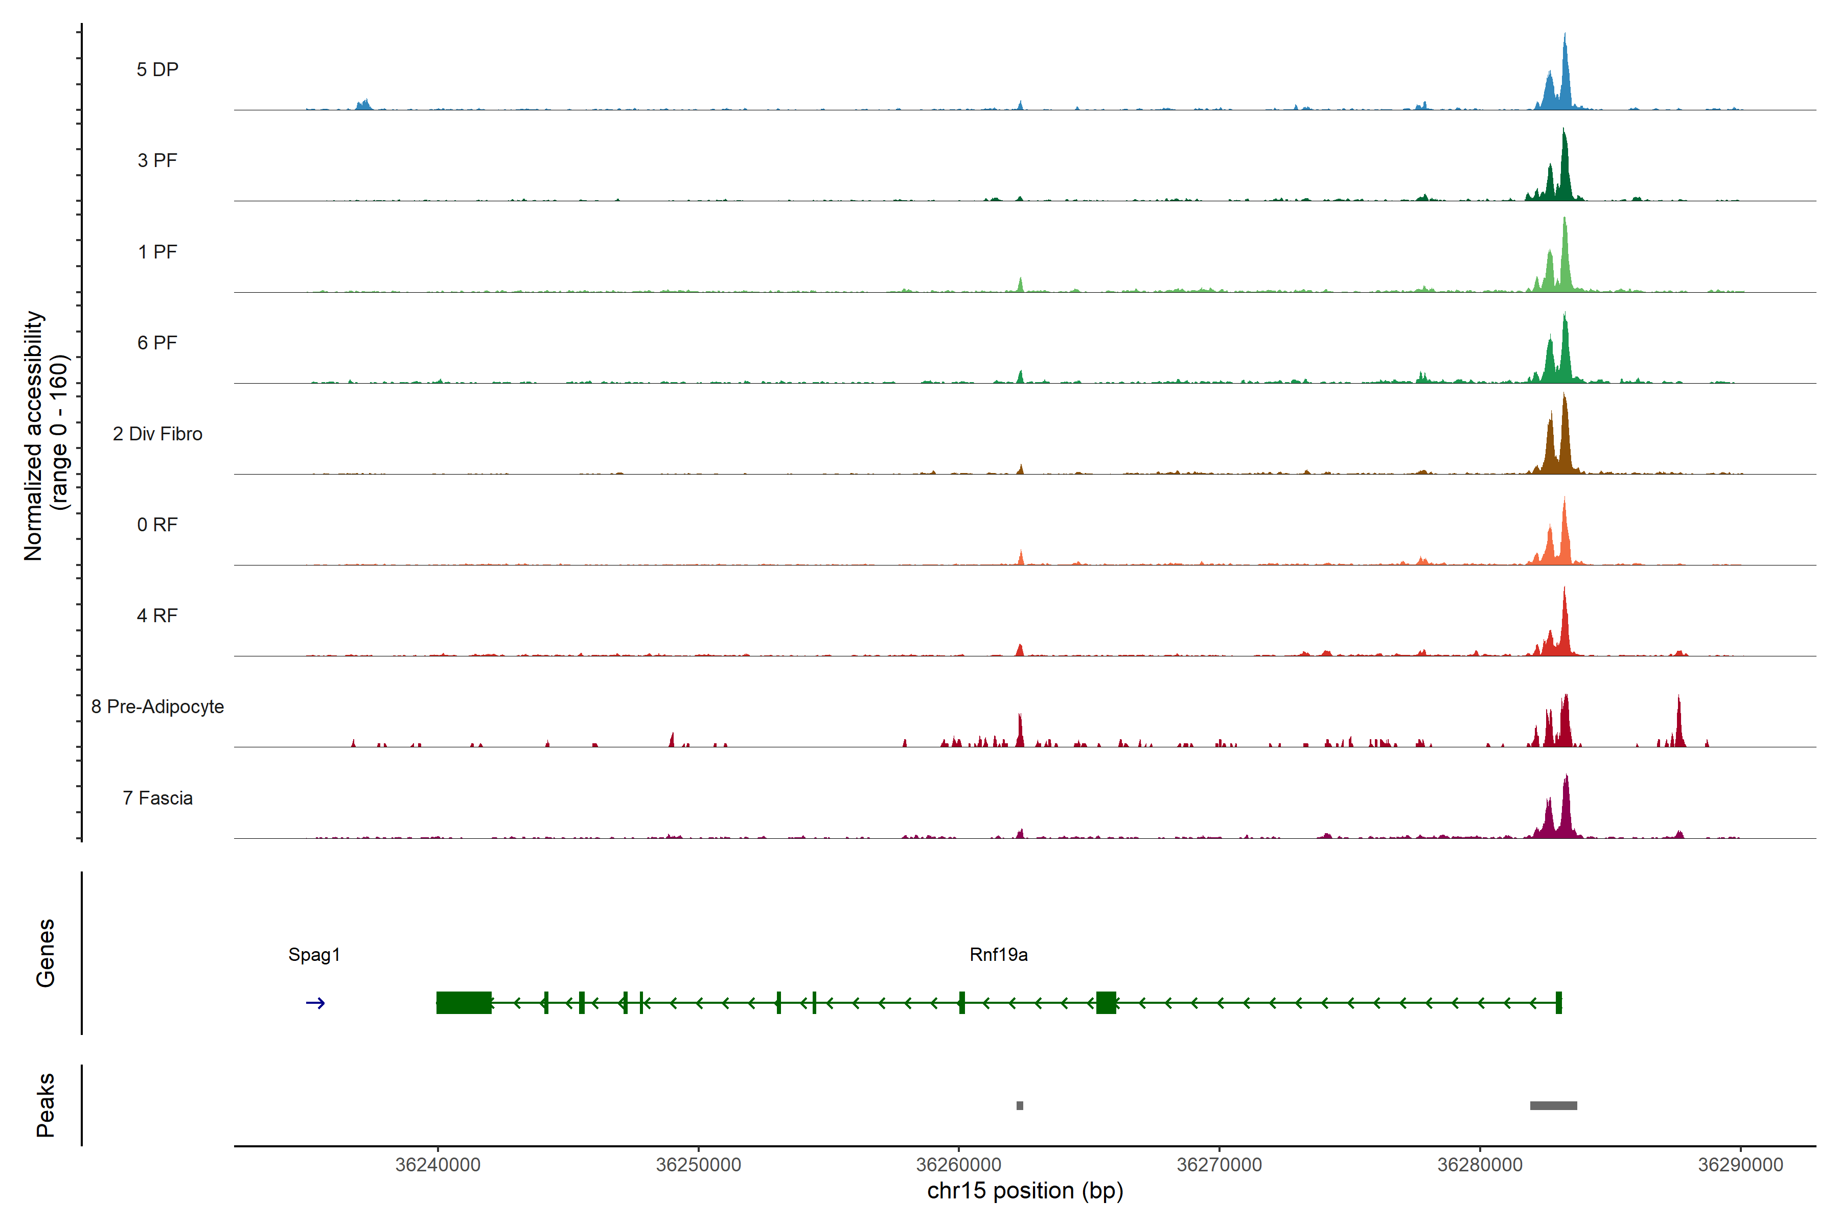1840x1226 pixels.
Task: Click the Spag1 gene arrow icon
Action: (315, 1003)
